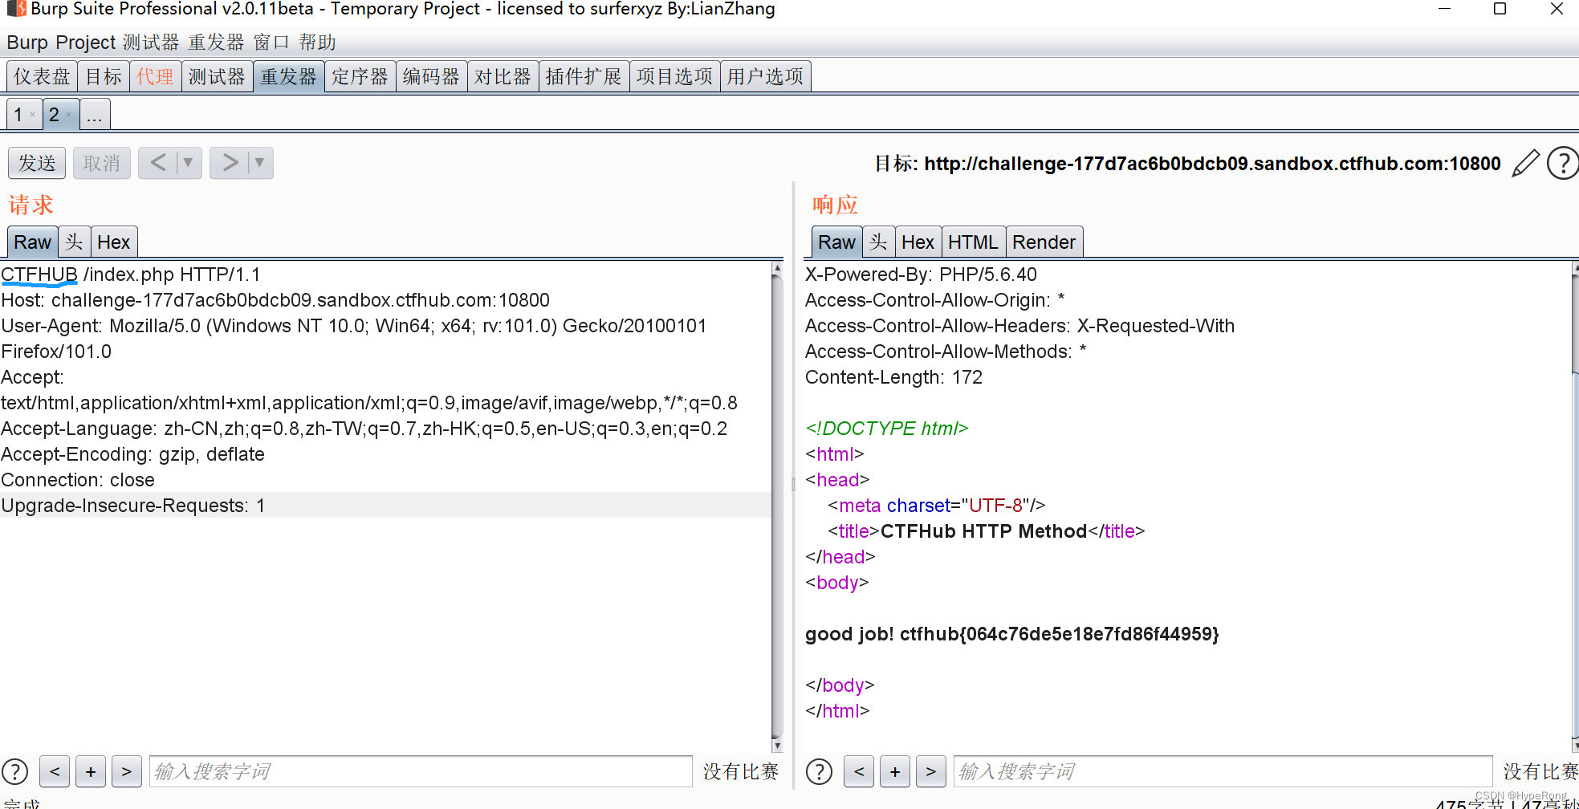Image resolution: width=1579 pixels, height=809 pixels.
Task: Click Upgrade-Insecure-Requests header line
Action: coord(133,506)
